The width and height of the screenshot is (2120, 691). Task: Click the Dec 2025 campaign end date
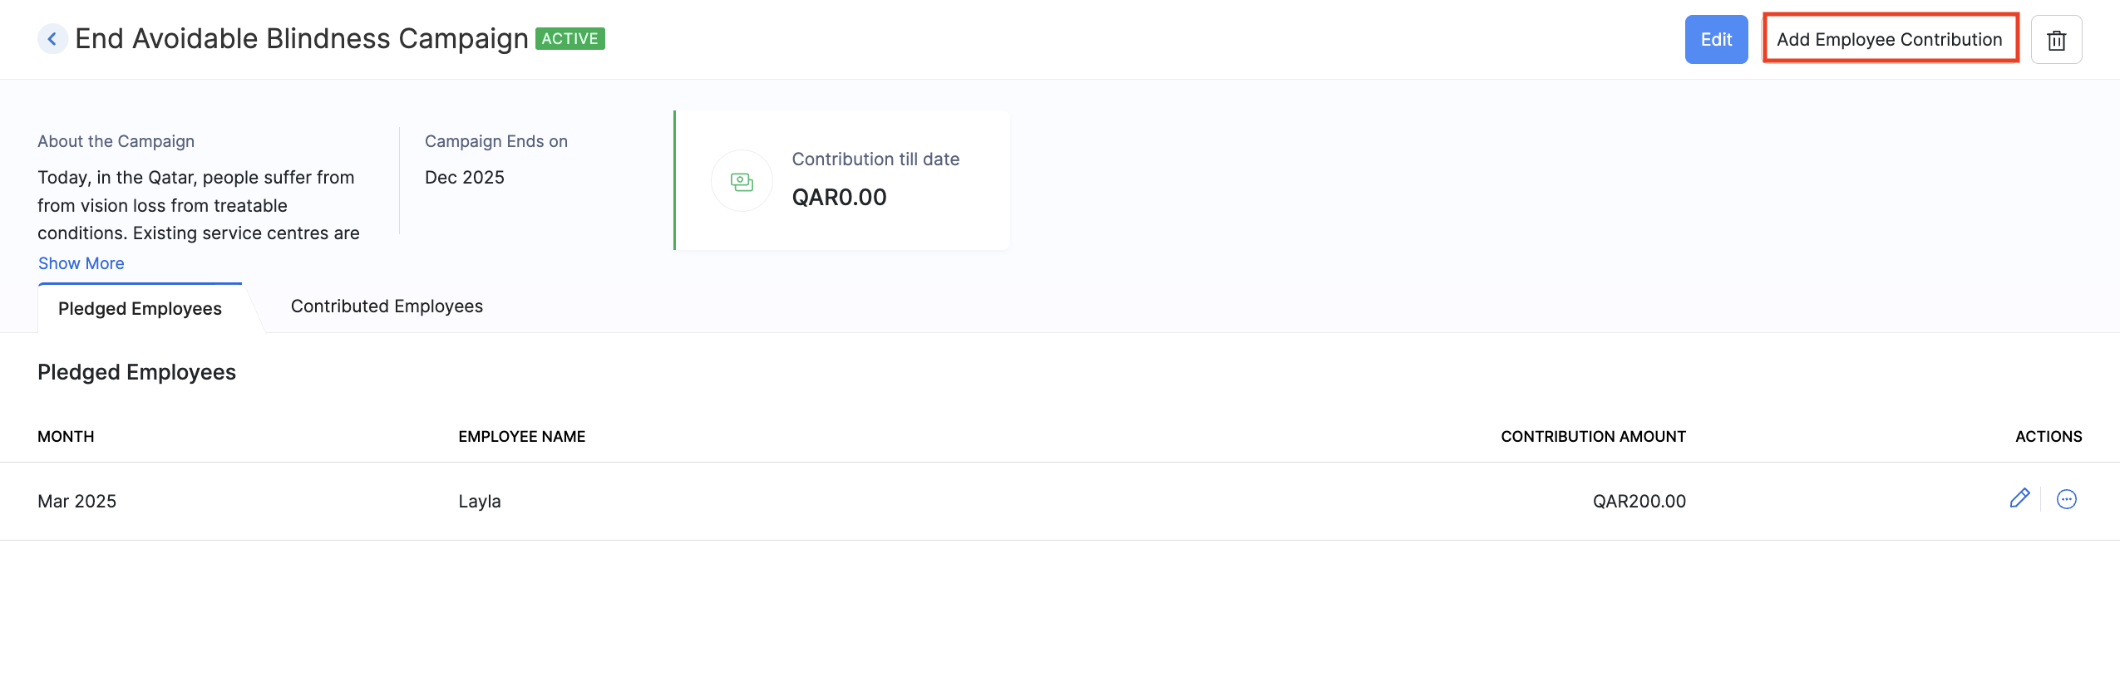465,178
